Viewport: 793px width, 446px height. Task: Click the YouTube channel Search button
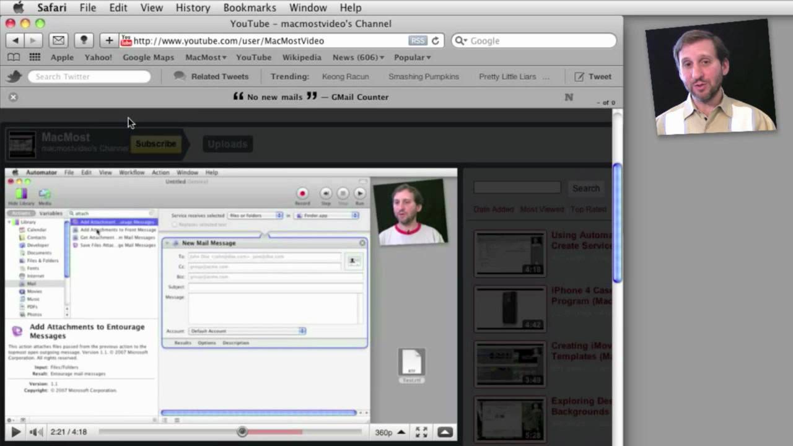point(585,188)
